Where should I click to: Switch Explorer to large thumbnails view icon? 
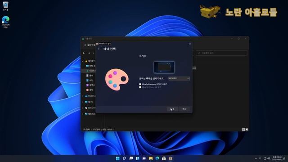[247, 130]
